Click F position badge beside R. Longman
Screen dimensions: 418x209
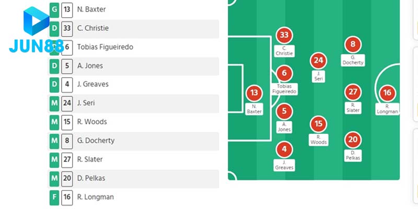pyautogui.click(x=54, y=197)
